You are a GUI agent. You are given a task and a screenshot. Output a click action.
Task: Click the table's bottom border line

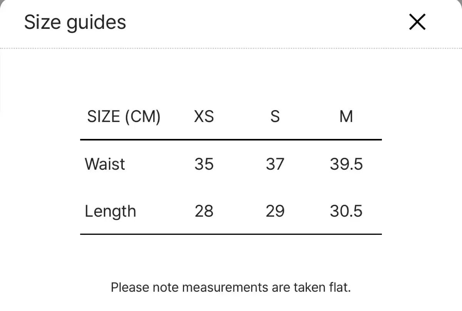pos(231,234)
